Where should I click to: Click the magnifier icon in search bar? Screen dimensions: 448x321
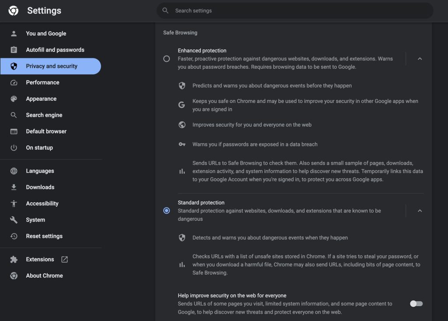pos(165,11)
